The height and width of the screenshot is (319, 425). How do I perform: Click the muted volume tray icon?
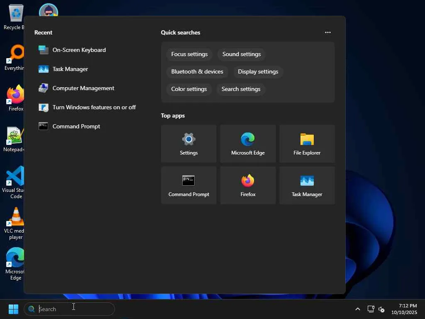tap(381, 309)
